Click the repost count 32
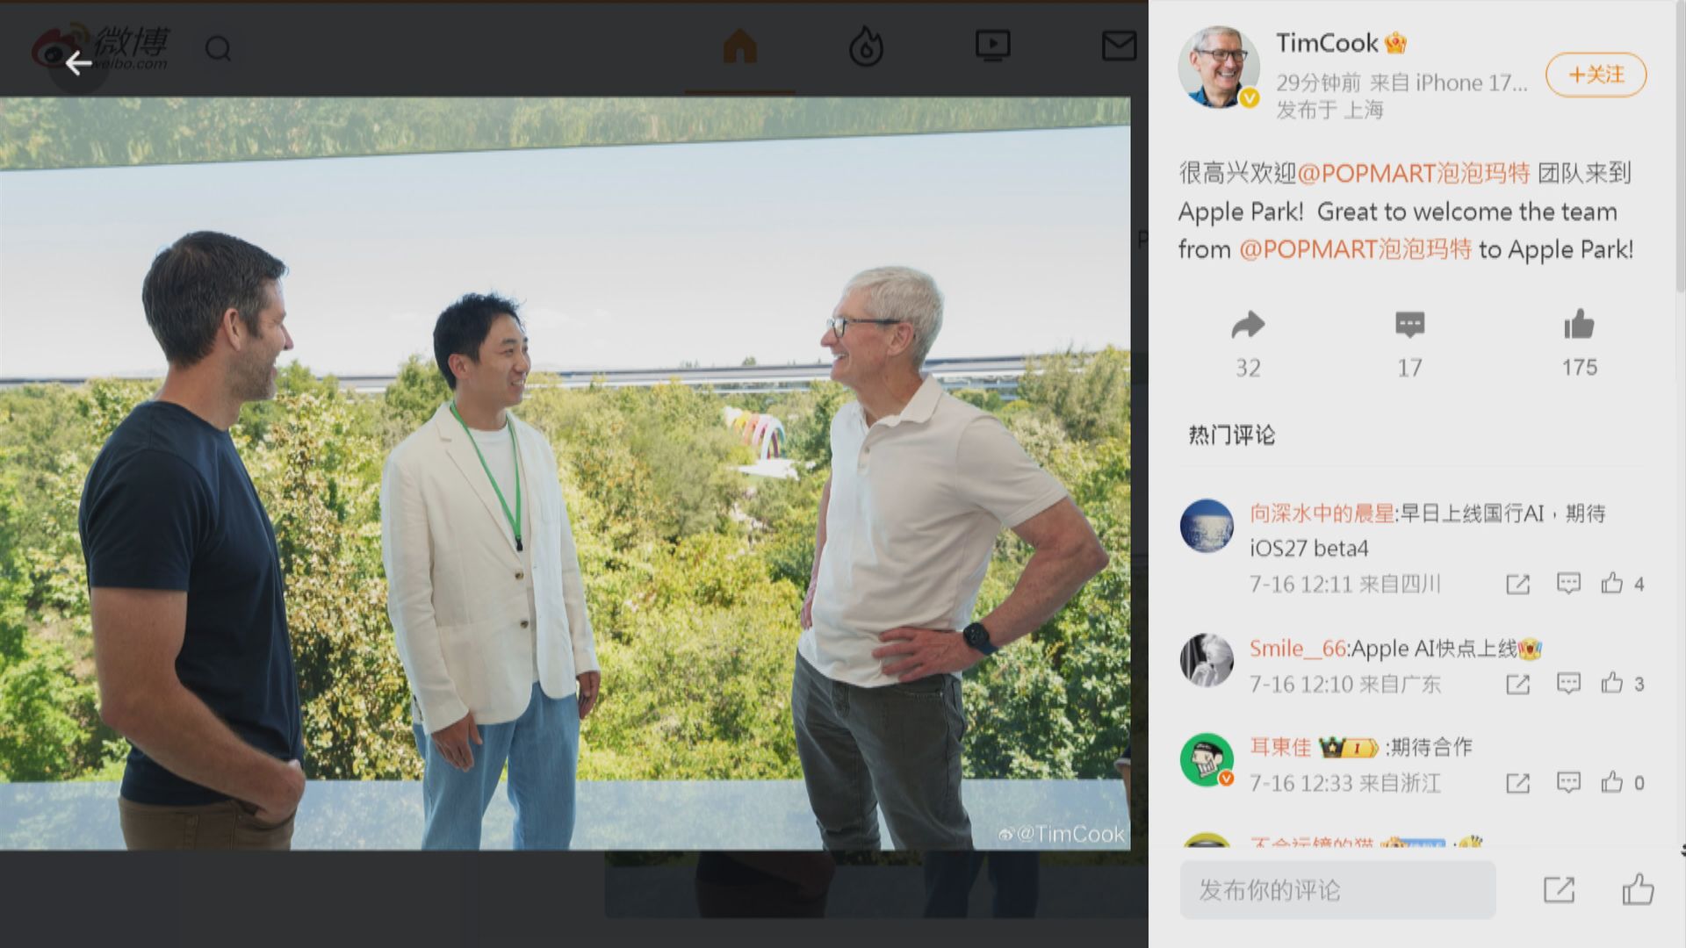 (x=1248, y=368)
